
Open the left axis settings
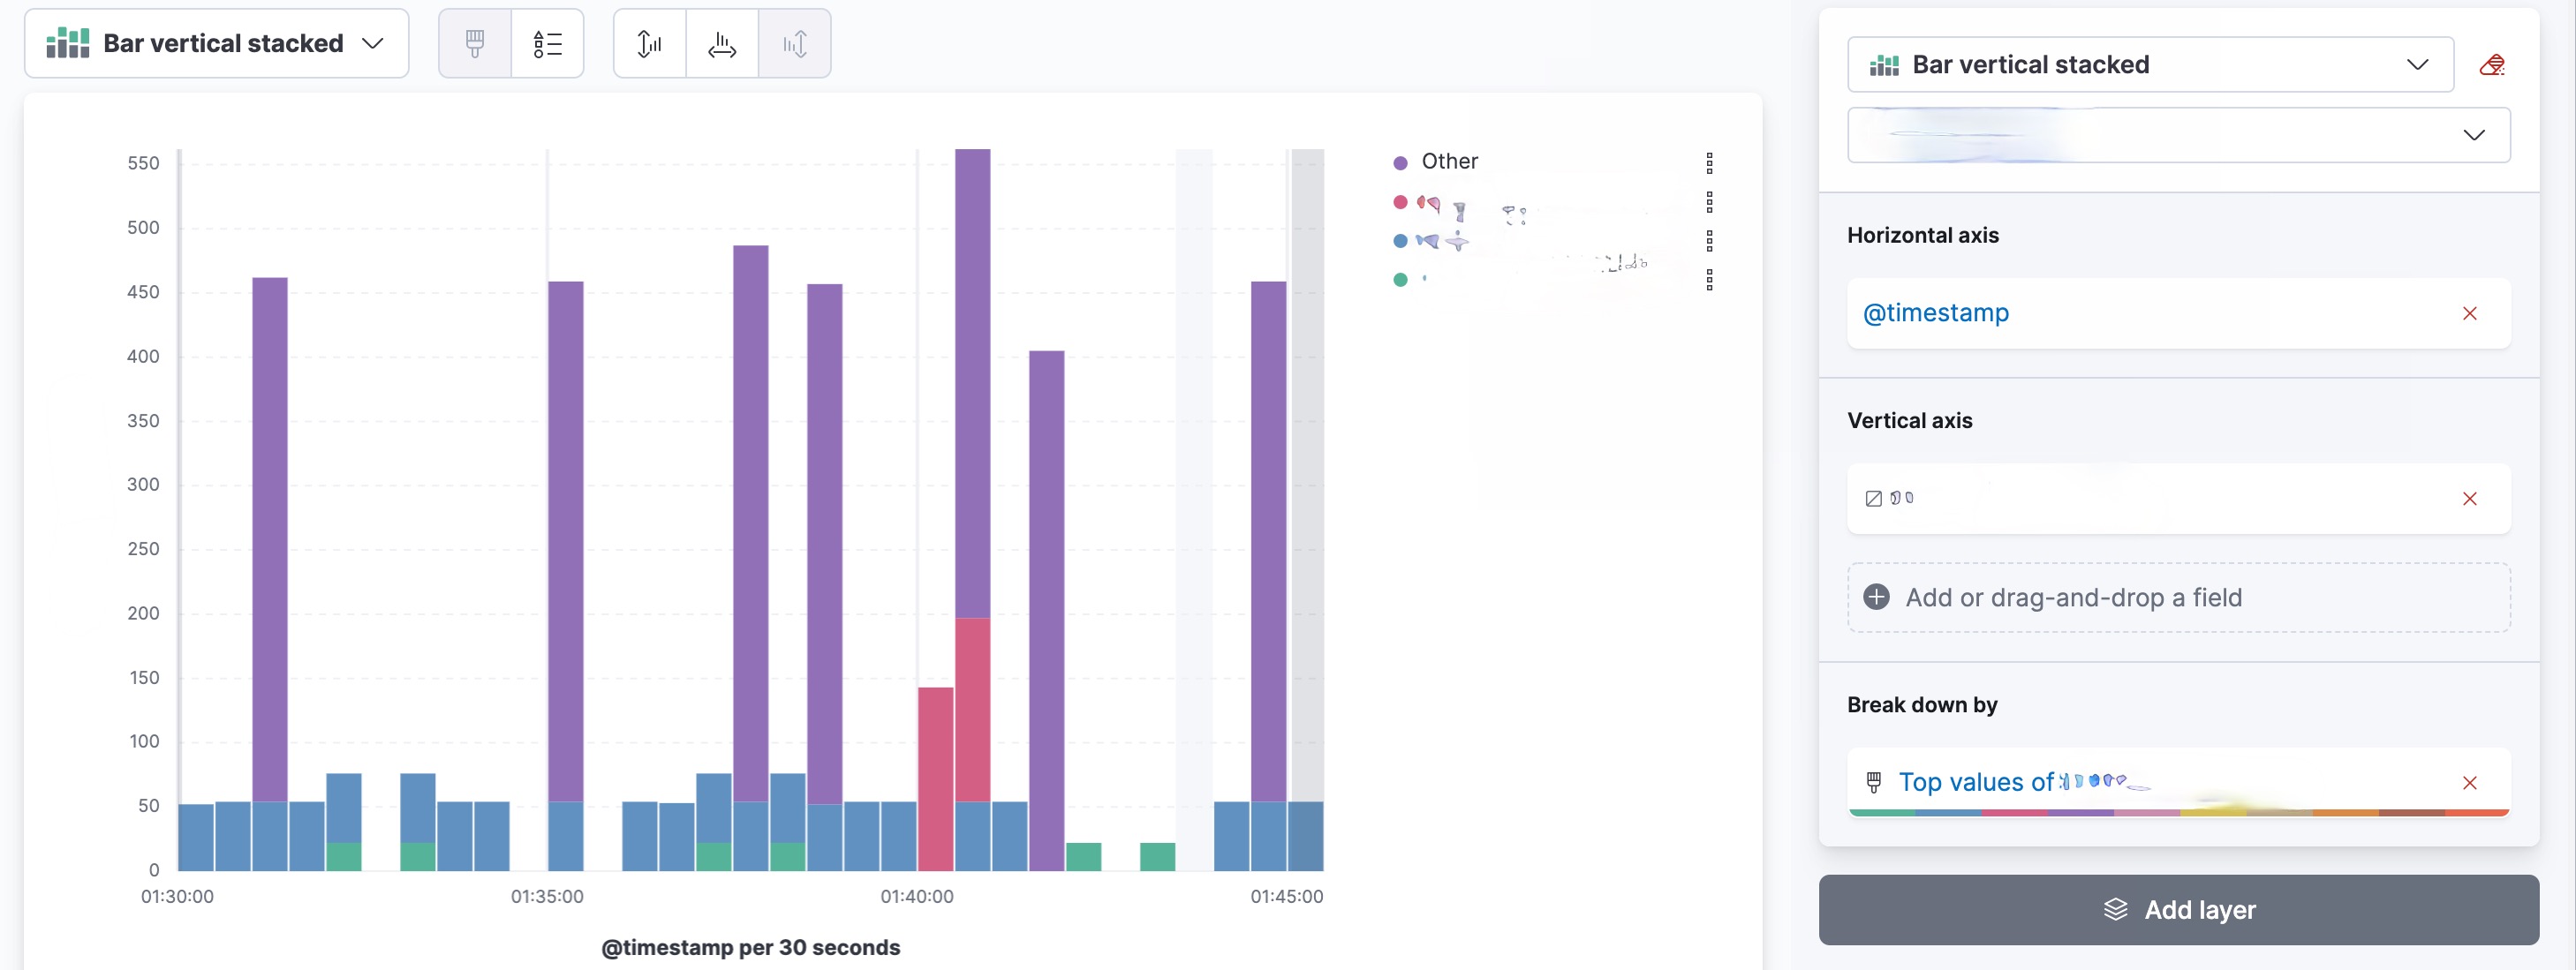click(x=650, y=44)
